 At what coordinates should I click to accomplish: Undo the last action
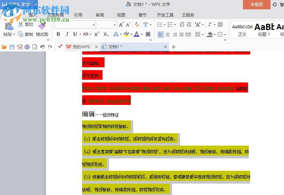click(42, 47)
